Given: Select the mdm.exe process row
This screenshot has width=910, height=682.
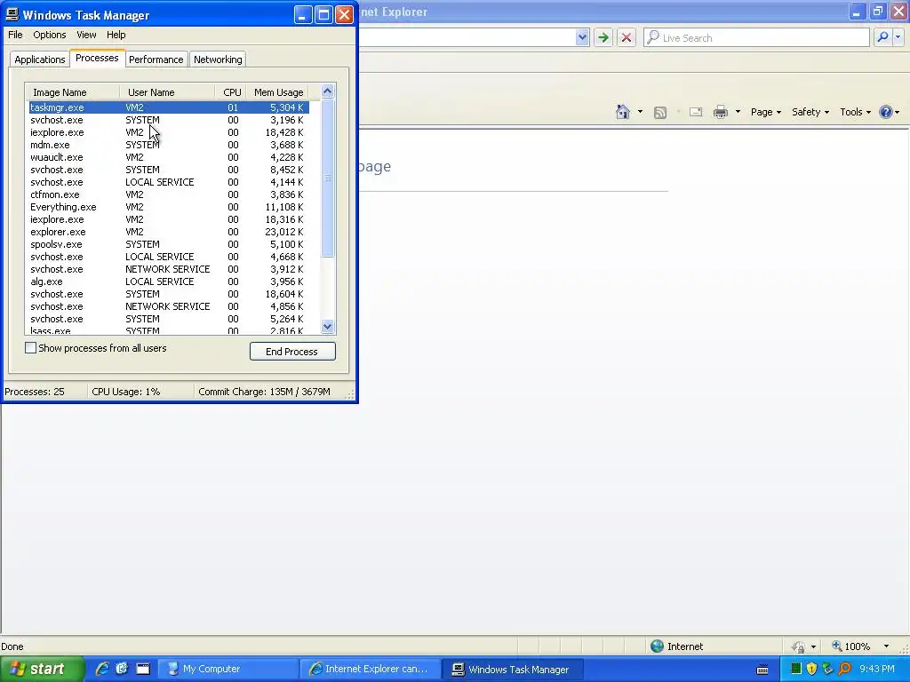Looking at the screenshot, I should click(x=169, y=145).
